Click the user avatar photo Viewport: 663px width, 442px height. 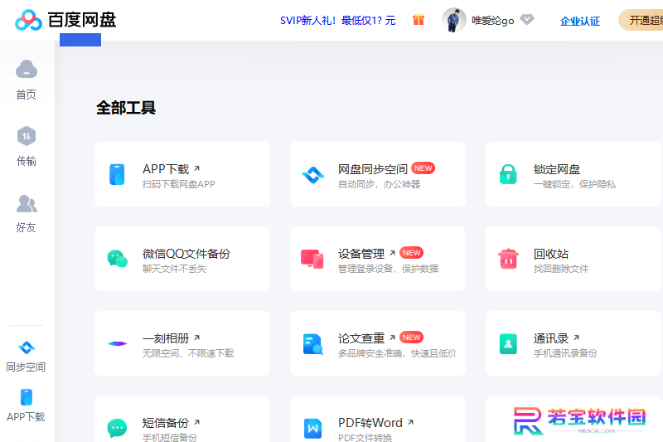click(x=453, y=20)
